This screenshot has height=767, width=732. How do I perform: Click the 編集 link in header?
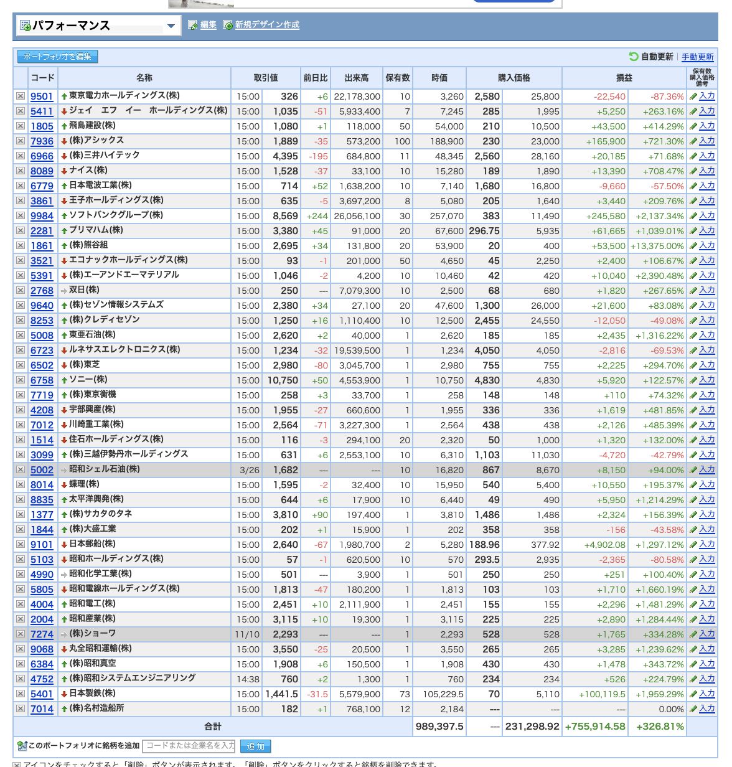[209, 25]
